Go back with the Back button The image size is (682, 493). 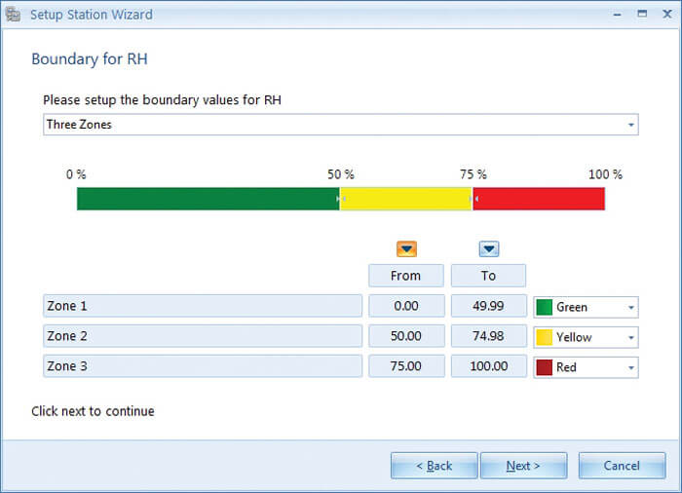pyautogui.click(x=434, y=466)
